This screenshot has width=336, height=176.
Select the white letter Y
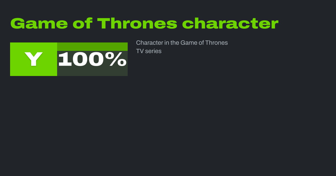pos(34,59)
